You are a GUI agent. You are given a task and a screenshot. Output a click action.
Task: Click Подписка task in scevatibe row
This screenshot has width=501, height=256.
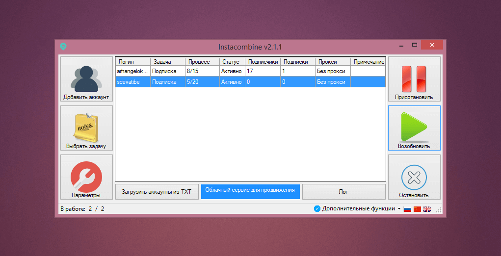click(164, 82)
